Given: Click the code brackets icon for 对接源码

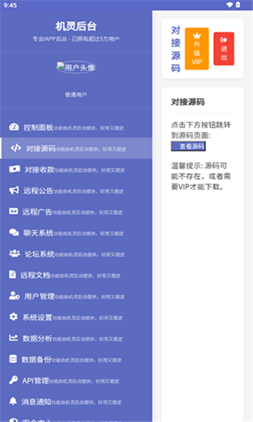Looking at the screenshot, I should [16, 148].
